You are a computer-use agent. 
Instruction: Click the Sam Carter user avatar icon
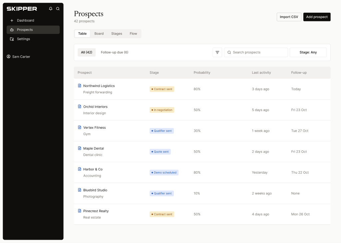[x=8, y=57]
